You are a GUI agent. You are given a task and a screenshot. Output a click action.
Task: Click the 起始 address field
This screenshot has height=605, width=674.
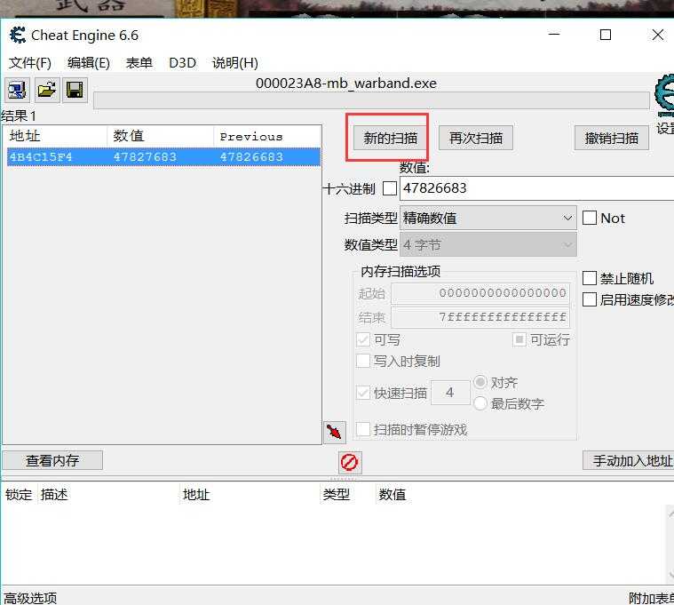[x=480, y=293]
